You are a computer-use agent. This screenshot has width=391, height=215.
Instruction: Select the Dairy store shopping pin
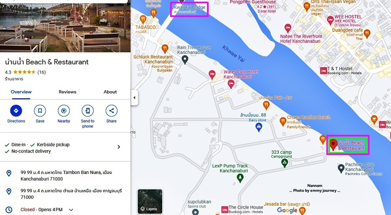(259, 127)
